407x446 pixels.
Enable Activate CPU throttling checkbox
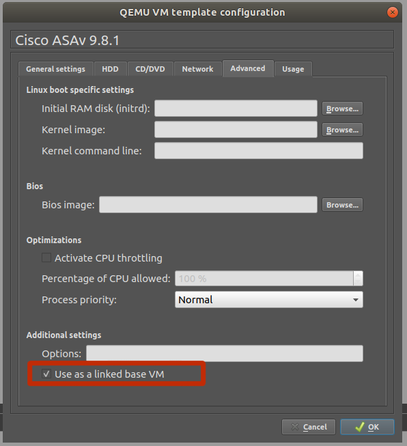pos(46,257)
